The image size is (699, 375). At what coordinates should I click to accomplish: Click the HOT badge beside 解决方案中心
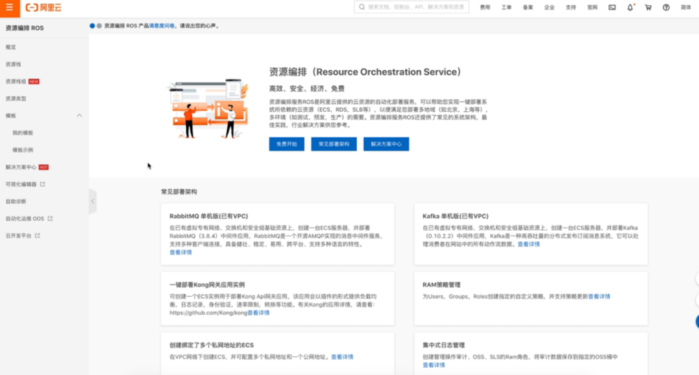44,167
